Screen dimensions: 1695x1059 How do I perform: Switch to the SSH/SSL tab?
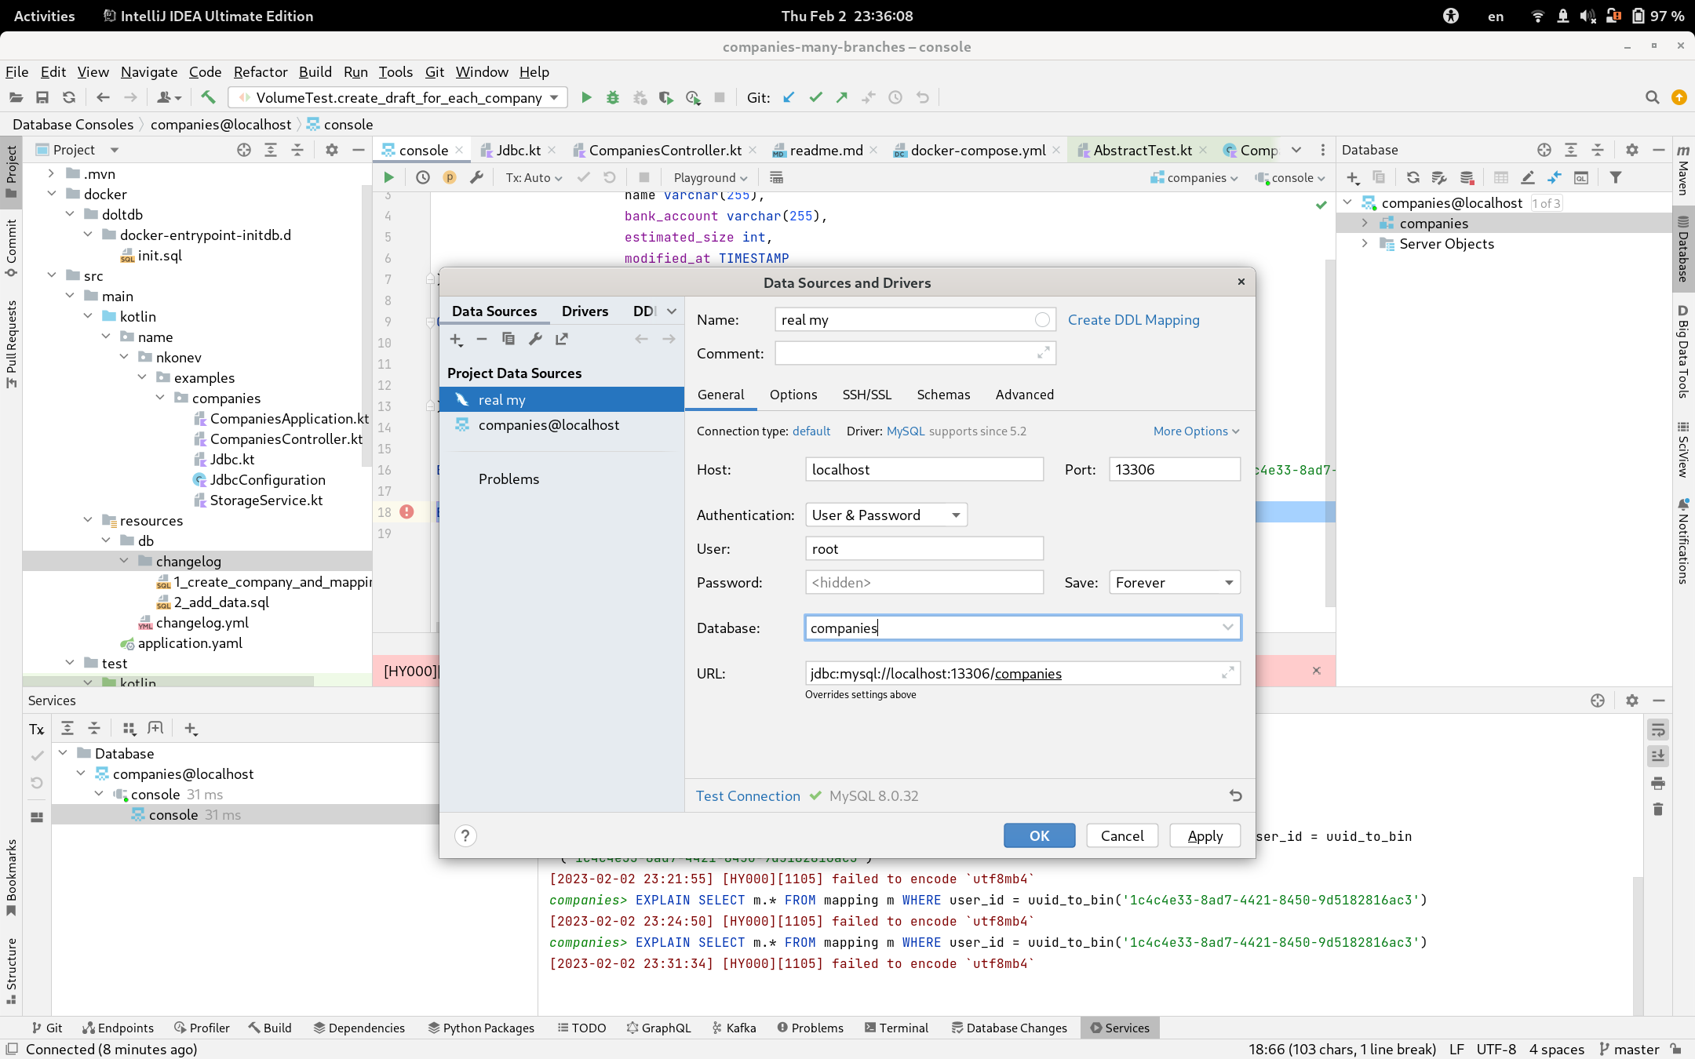tap(866, 395)
